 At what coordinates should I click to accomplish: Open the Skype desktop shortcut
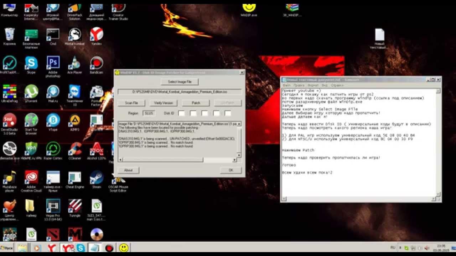31,65
